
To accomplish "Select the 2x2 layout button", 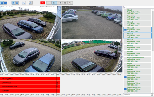I will [x=54, y=3].
